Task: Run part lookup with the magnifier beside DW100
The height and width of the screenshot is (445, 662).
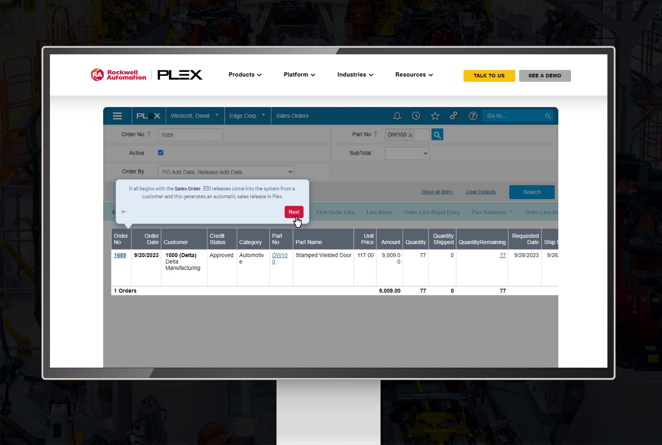Action: pyautogui.click(x=437, y=134)
